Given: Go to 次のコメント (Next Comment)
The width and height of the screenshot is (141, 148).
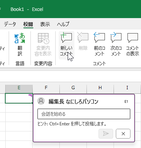Looking at the screenshot, I should [x=116, y=37].
